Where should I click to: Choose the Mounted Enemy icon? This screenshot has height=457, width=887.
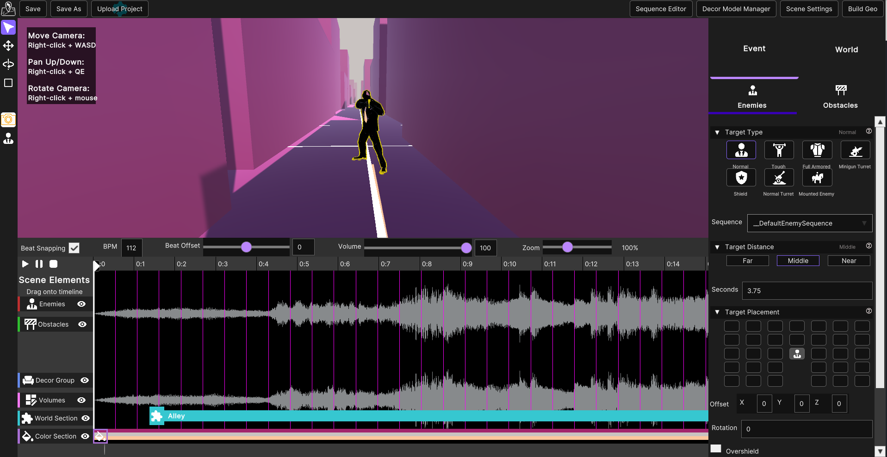[x=817, y=178]
